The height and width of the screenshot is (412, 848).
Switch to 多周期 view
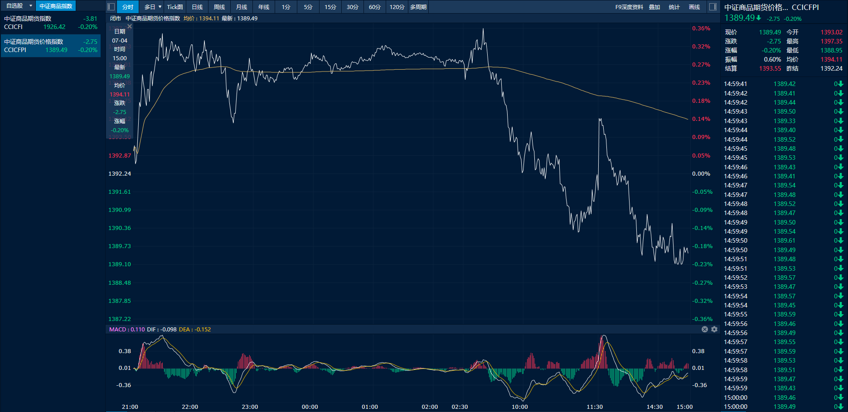tap(418, 7)
